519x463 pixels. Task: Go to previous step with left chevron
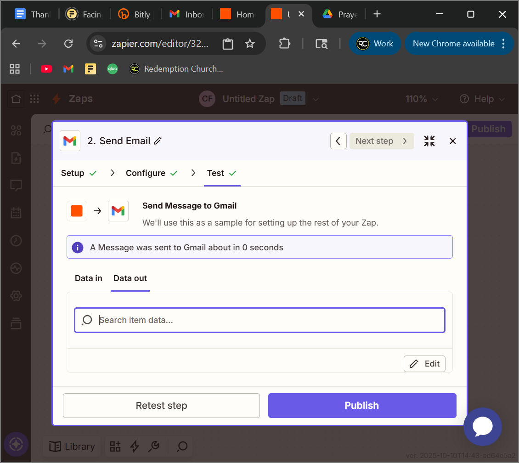pyautogui.click(x=338, y=141)
